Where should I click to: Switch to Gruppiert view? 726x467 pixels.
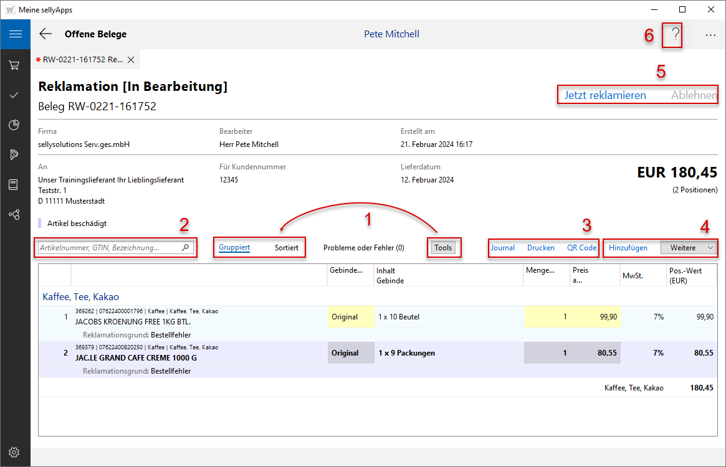tap(234, 248)
